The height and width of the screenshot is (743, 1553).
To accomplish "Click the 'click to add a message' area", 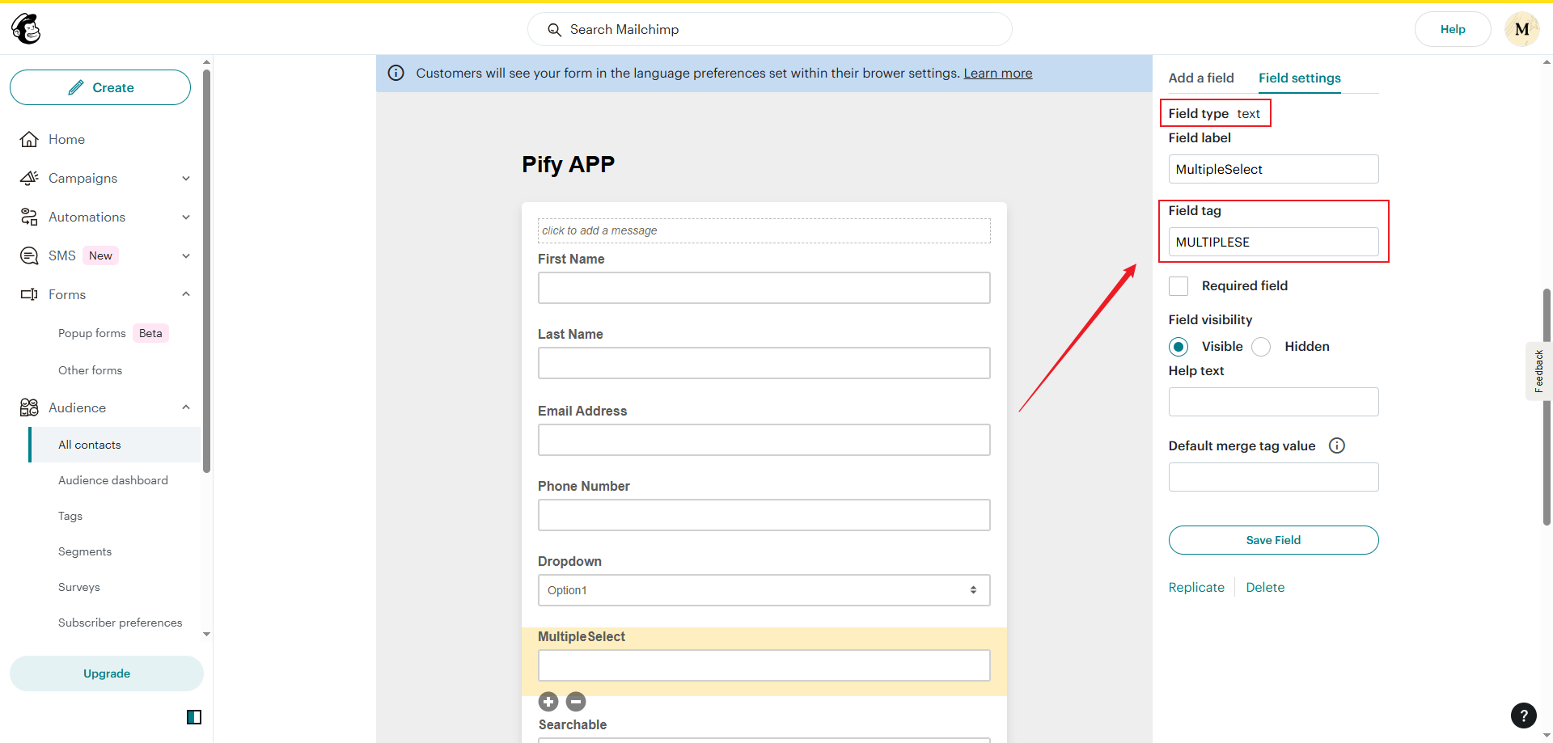I will point(764,230).
